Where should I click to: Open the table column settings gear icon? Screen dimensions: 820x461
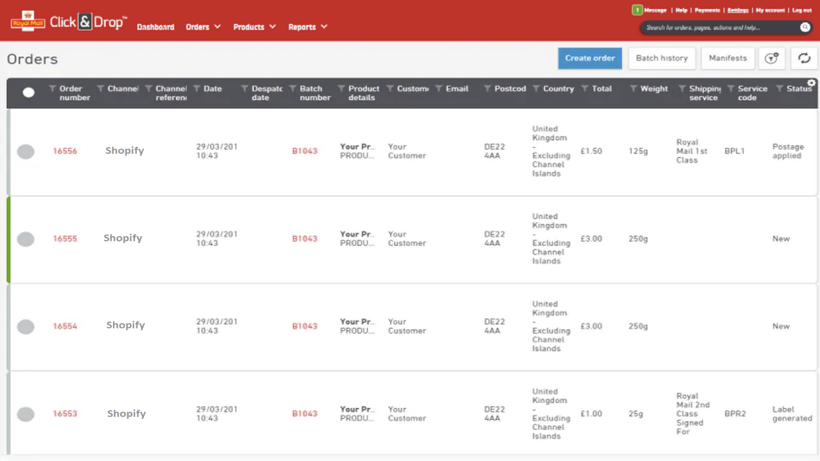811,83
